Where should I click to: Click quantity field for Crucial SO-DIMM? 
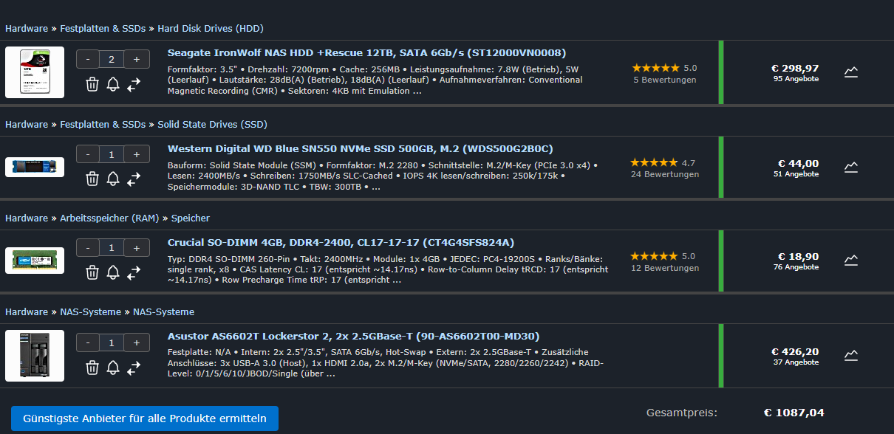112,248
